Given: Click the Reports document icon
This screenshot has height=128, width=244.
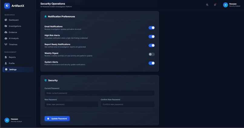Looking at the screenshot, I should [6, 57].
